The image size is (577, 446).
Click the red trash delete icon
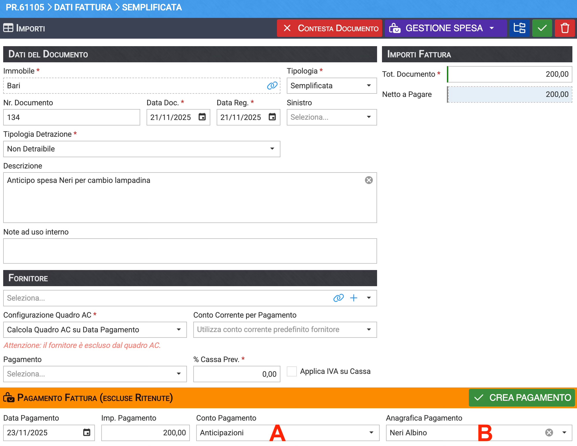point(565,28)
